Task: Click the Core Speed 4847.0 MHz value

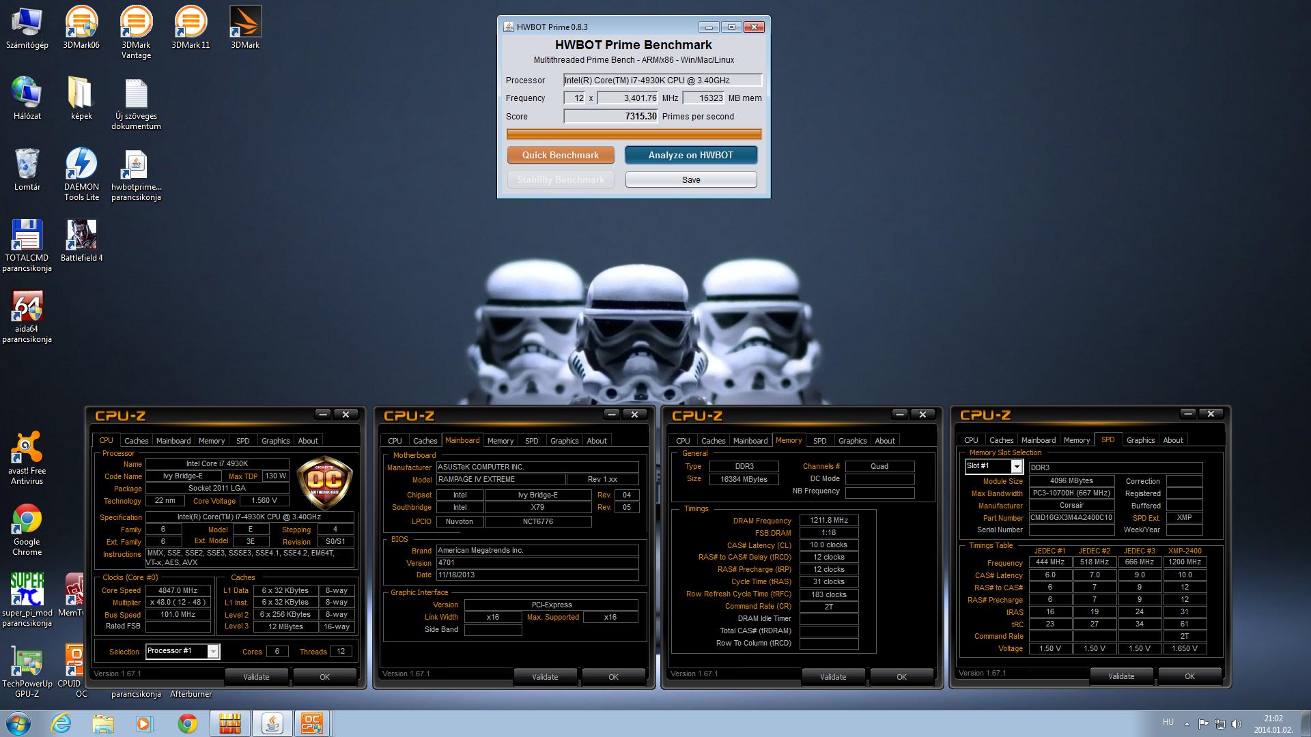Action: [178, 590]
